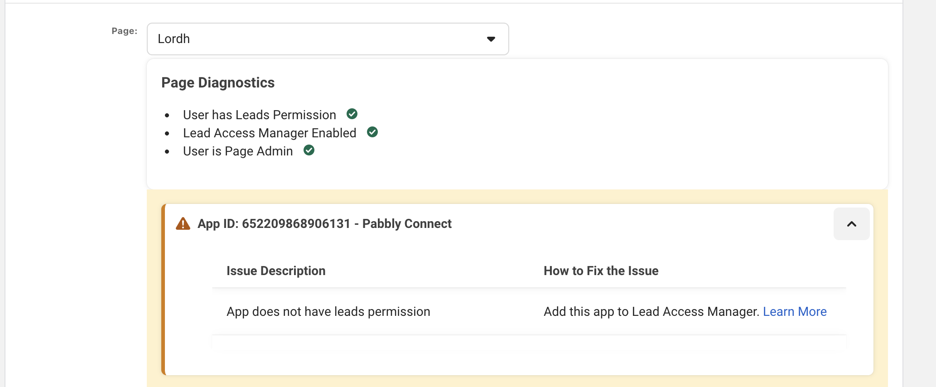The width and height of the screenshot is (936, 387).
Task: Open the Page dropdown showing Lordh
Action: coord(328,39)
